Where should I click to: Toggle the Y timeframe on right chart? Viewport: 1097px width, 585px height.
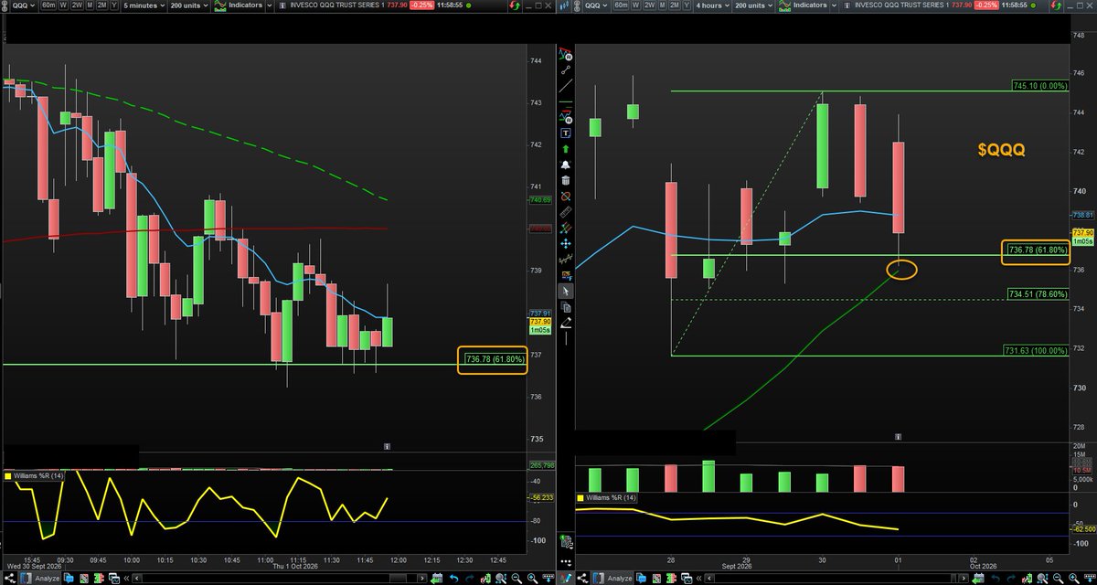click(687, 5)
